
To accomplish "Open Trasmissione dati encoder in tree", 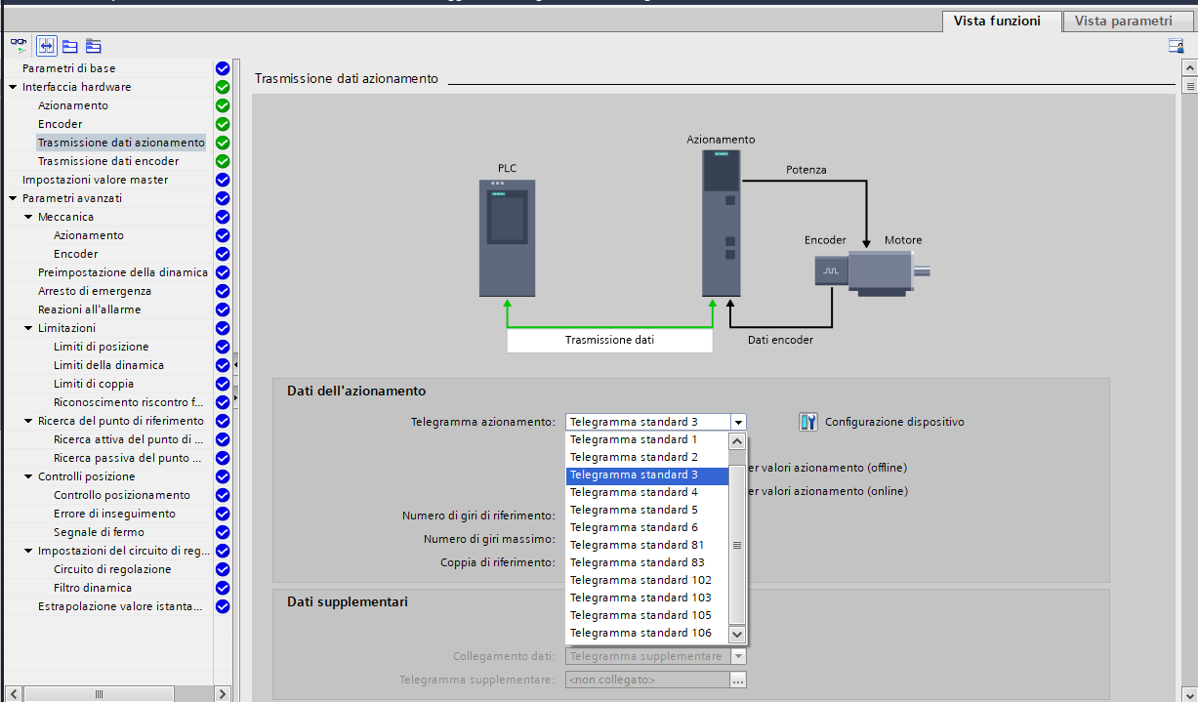I will pos(108,161).
